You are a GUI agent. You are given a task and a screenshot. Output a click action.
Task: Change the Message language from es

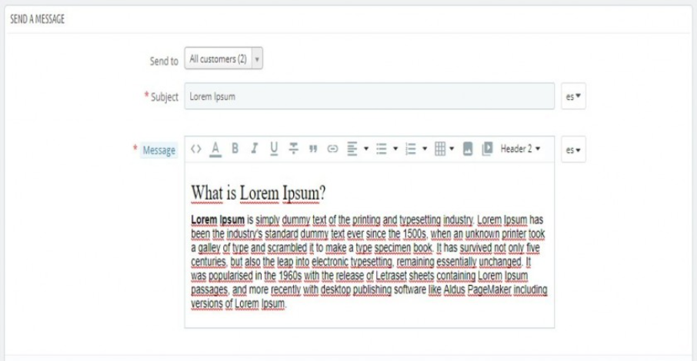(x=573, y=150)
